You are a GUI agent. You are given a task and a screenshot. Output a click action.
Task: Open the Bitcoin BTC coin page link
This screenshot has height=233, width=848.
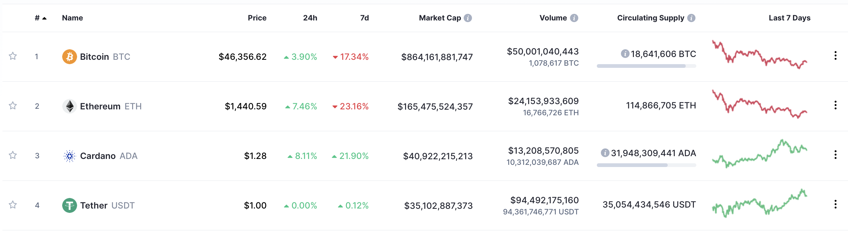pyautogui.click(x=96, y=57)
